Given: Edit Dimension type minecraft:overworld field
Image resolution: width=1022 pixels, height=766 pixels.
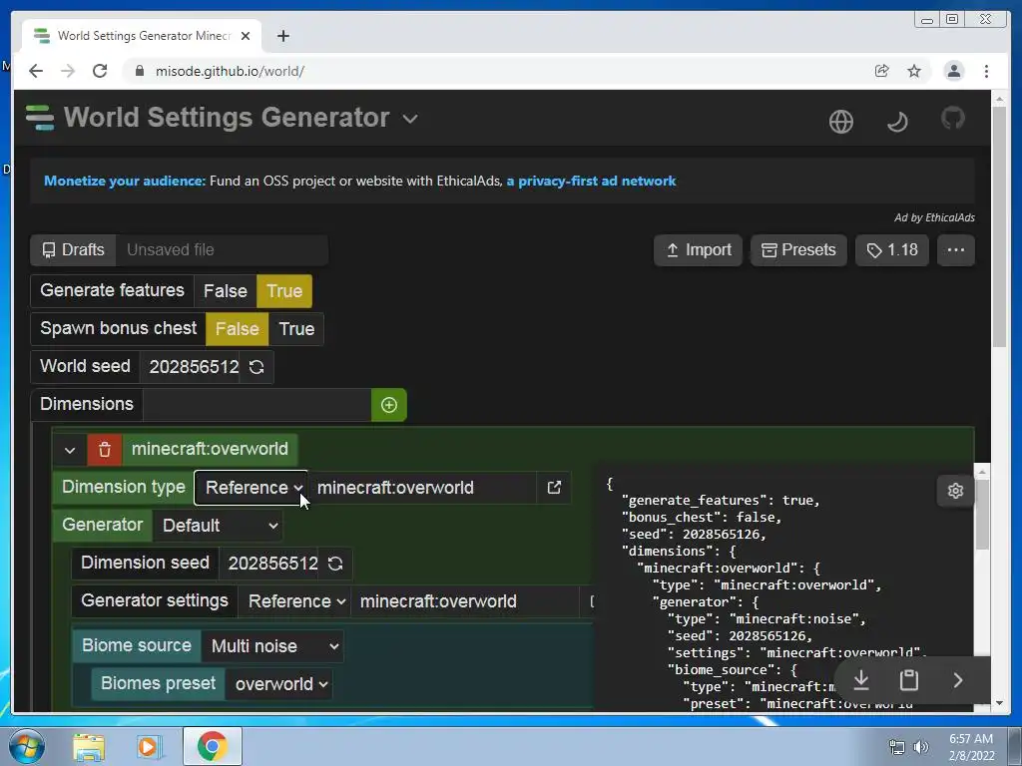Looking at the screenshot, I should point(422,487).
